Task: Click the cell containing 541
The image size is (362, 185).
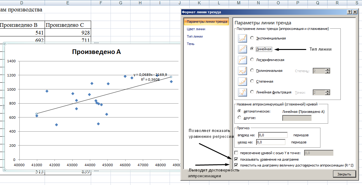Action: click(22, 32)
